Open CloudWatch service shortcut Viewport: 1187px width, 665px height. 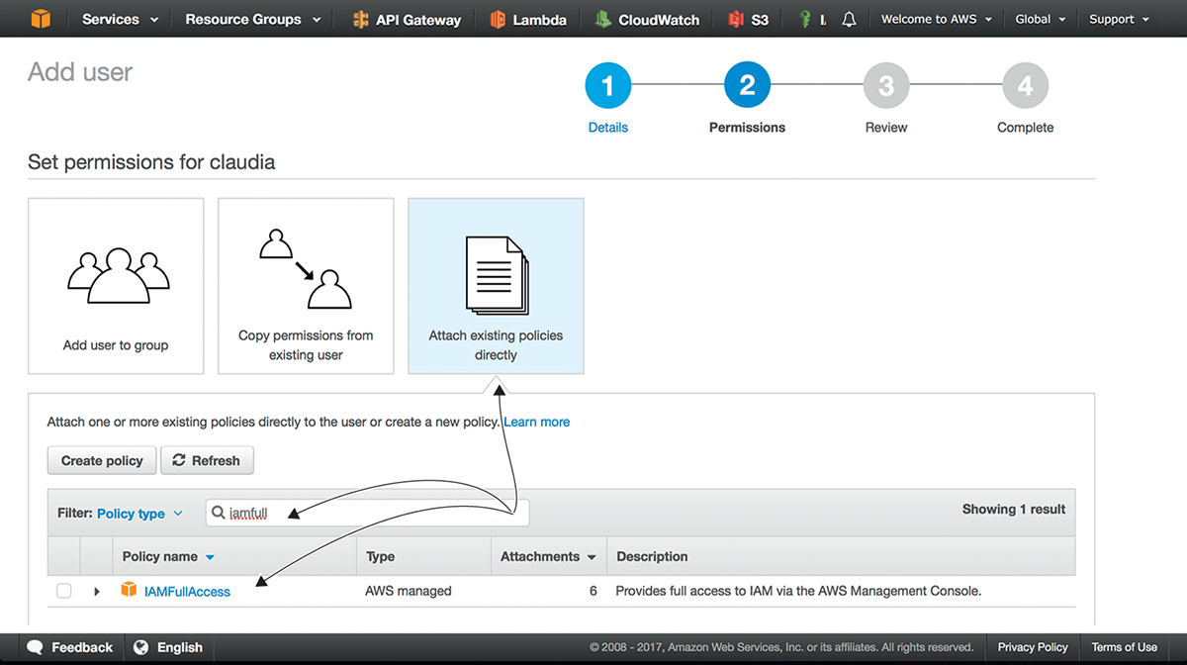click(647, 19)
